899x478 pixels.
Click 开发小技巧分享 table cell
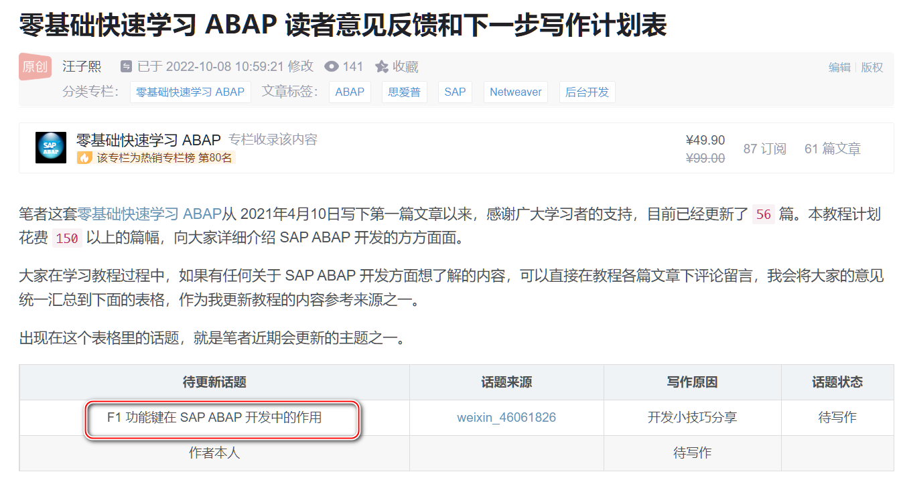click(692, 417)
